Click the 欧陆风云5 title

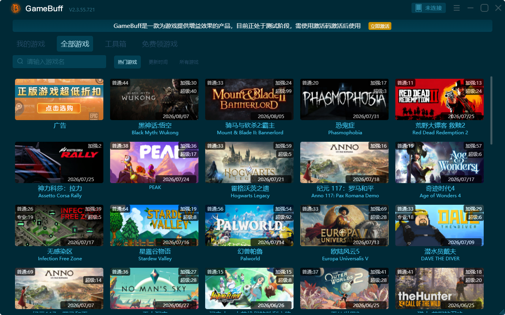pos(345,252)
